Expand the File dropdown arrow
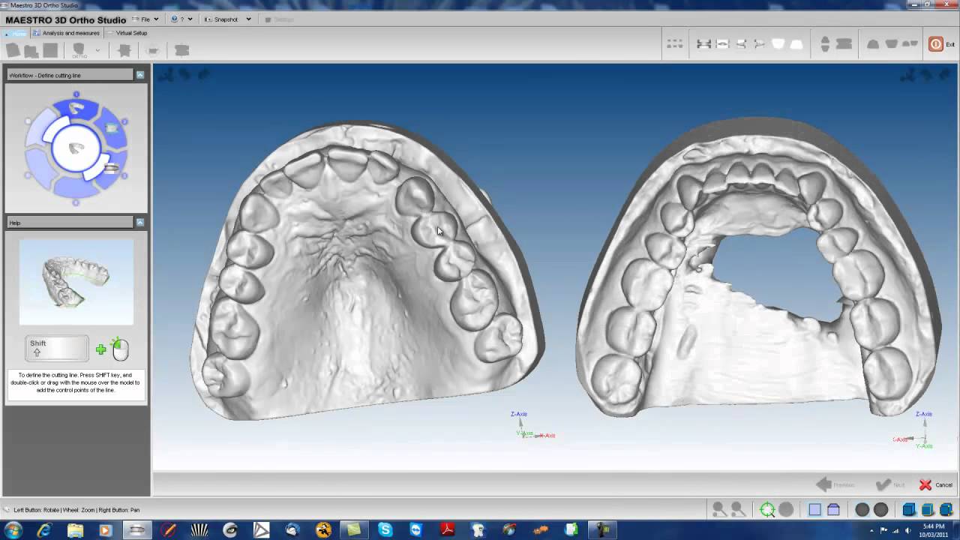 (x=156, y=19)
